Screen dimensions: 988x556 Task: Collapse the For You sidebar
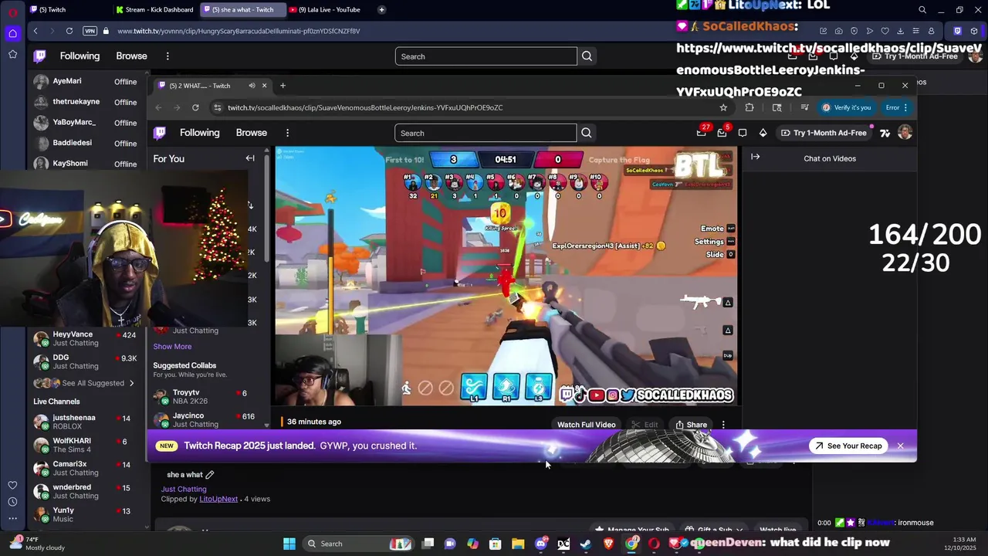coord(250,158)
